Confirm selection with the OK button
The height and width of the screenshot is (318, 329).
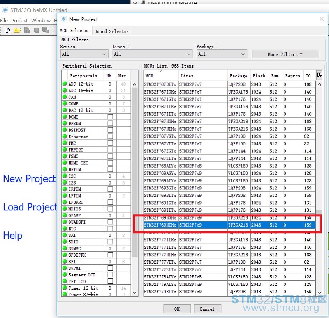[177, 309]
